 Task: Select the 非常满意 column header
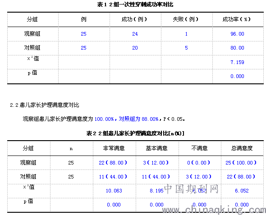(x=114, y=148)
